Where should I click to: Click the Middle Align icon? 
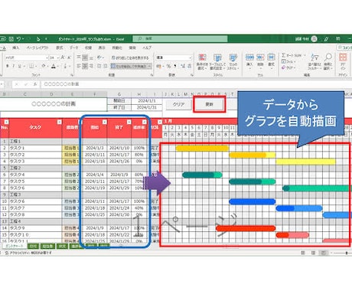coord(85,57)
